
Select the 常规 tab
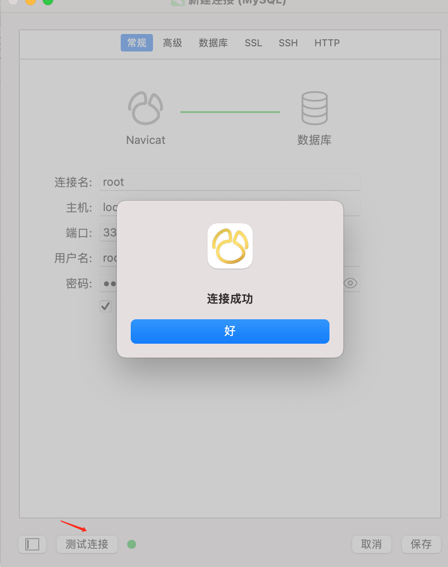tap(137, 43)
